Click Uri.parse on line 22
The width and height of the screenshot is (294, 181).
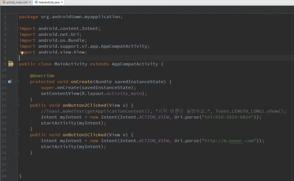point(187,141)
